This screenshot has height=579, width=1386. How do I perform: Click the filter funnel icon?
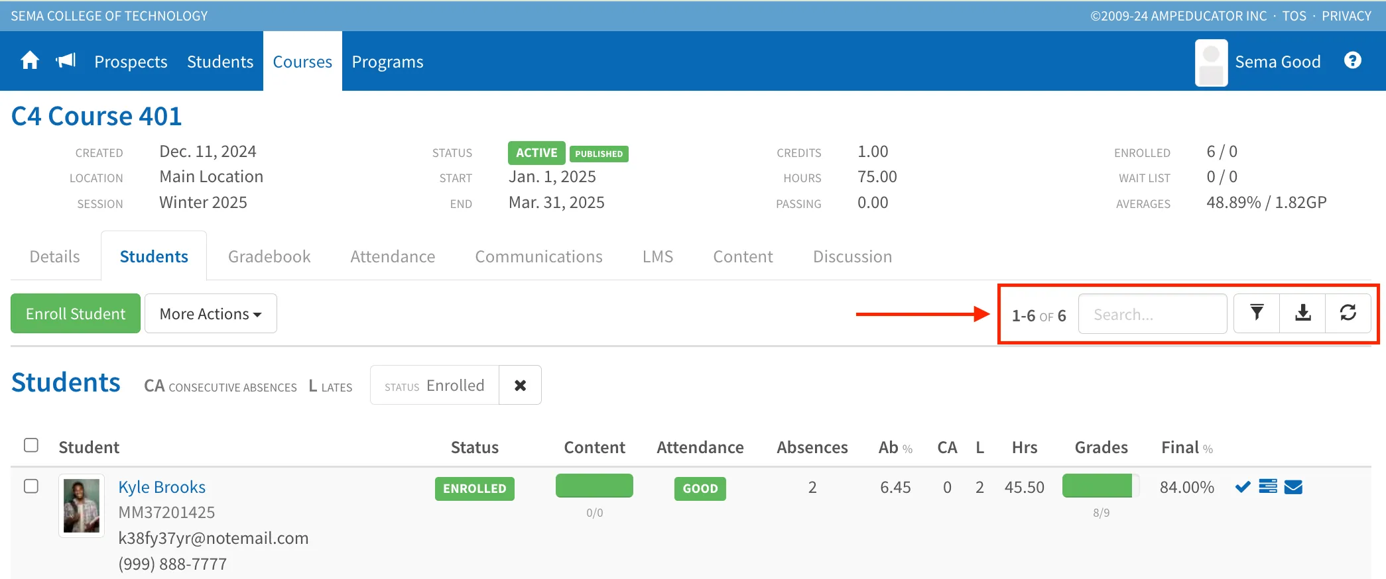click(1257, 313)
